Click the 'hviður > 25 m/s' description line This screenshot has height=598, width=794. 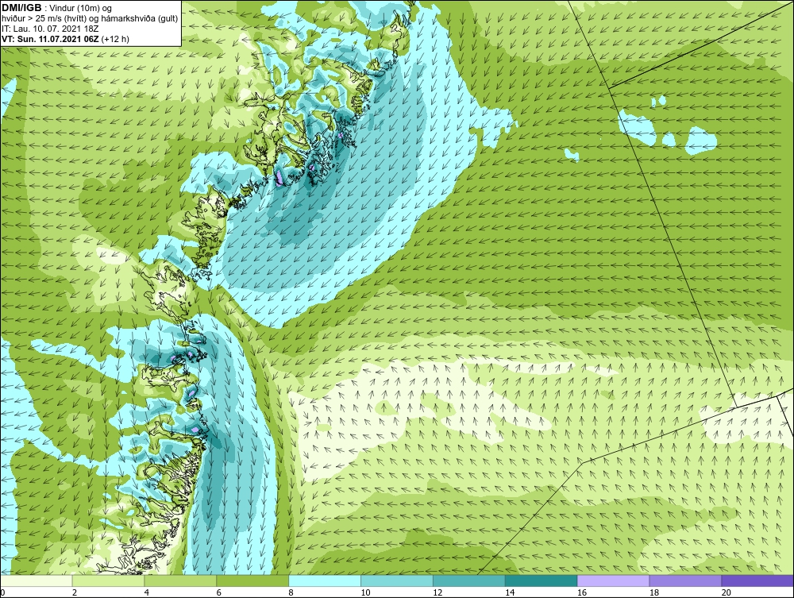coord(90,18)
